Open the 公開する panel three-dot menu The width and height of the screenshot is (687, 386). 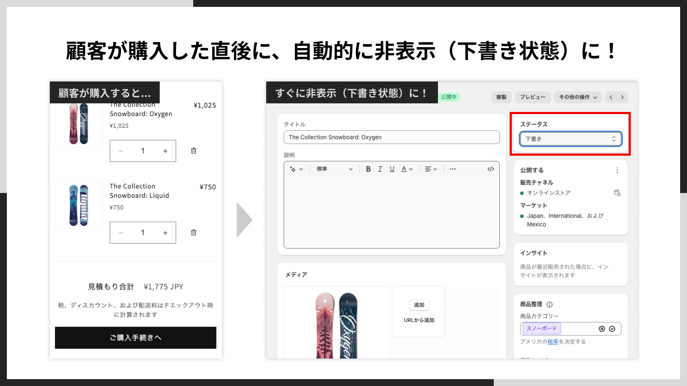coord(617,170)
